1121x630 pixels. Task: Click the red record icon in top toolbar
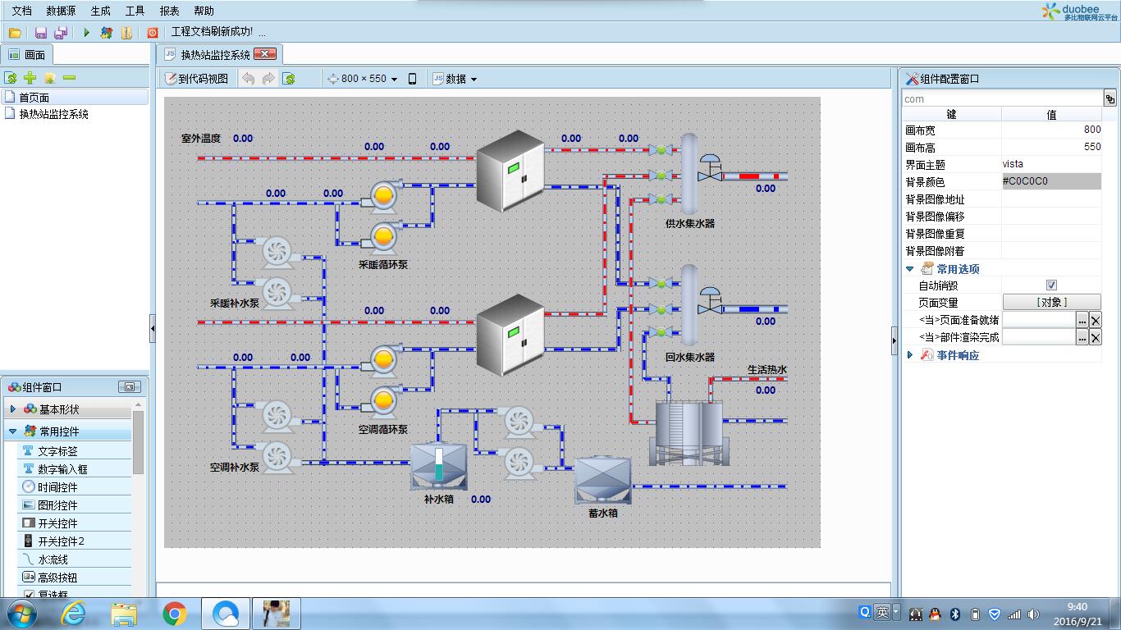click(x=153, y=33)
